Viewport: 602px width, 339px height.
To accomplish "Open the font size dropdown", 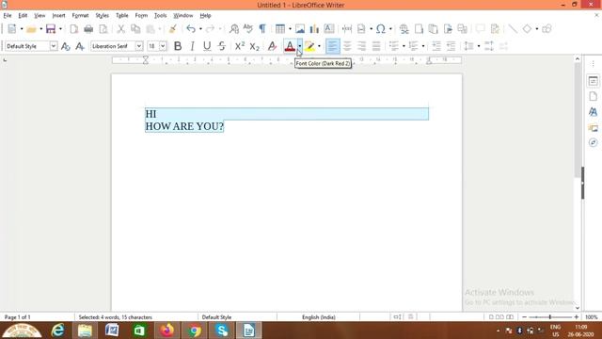I will 163,46.
